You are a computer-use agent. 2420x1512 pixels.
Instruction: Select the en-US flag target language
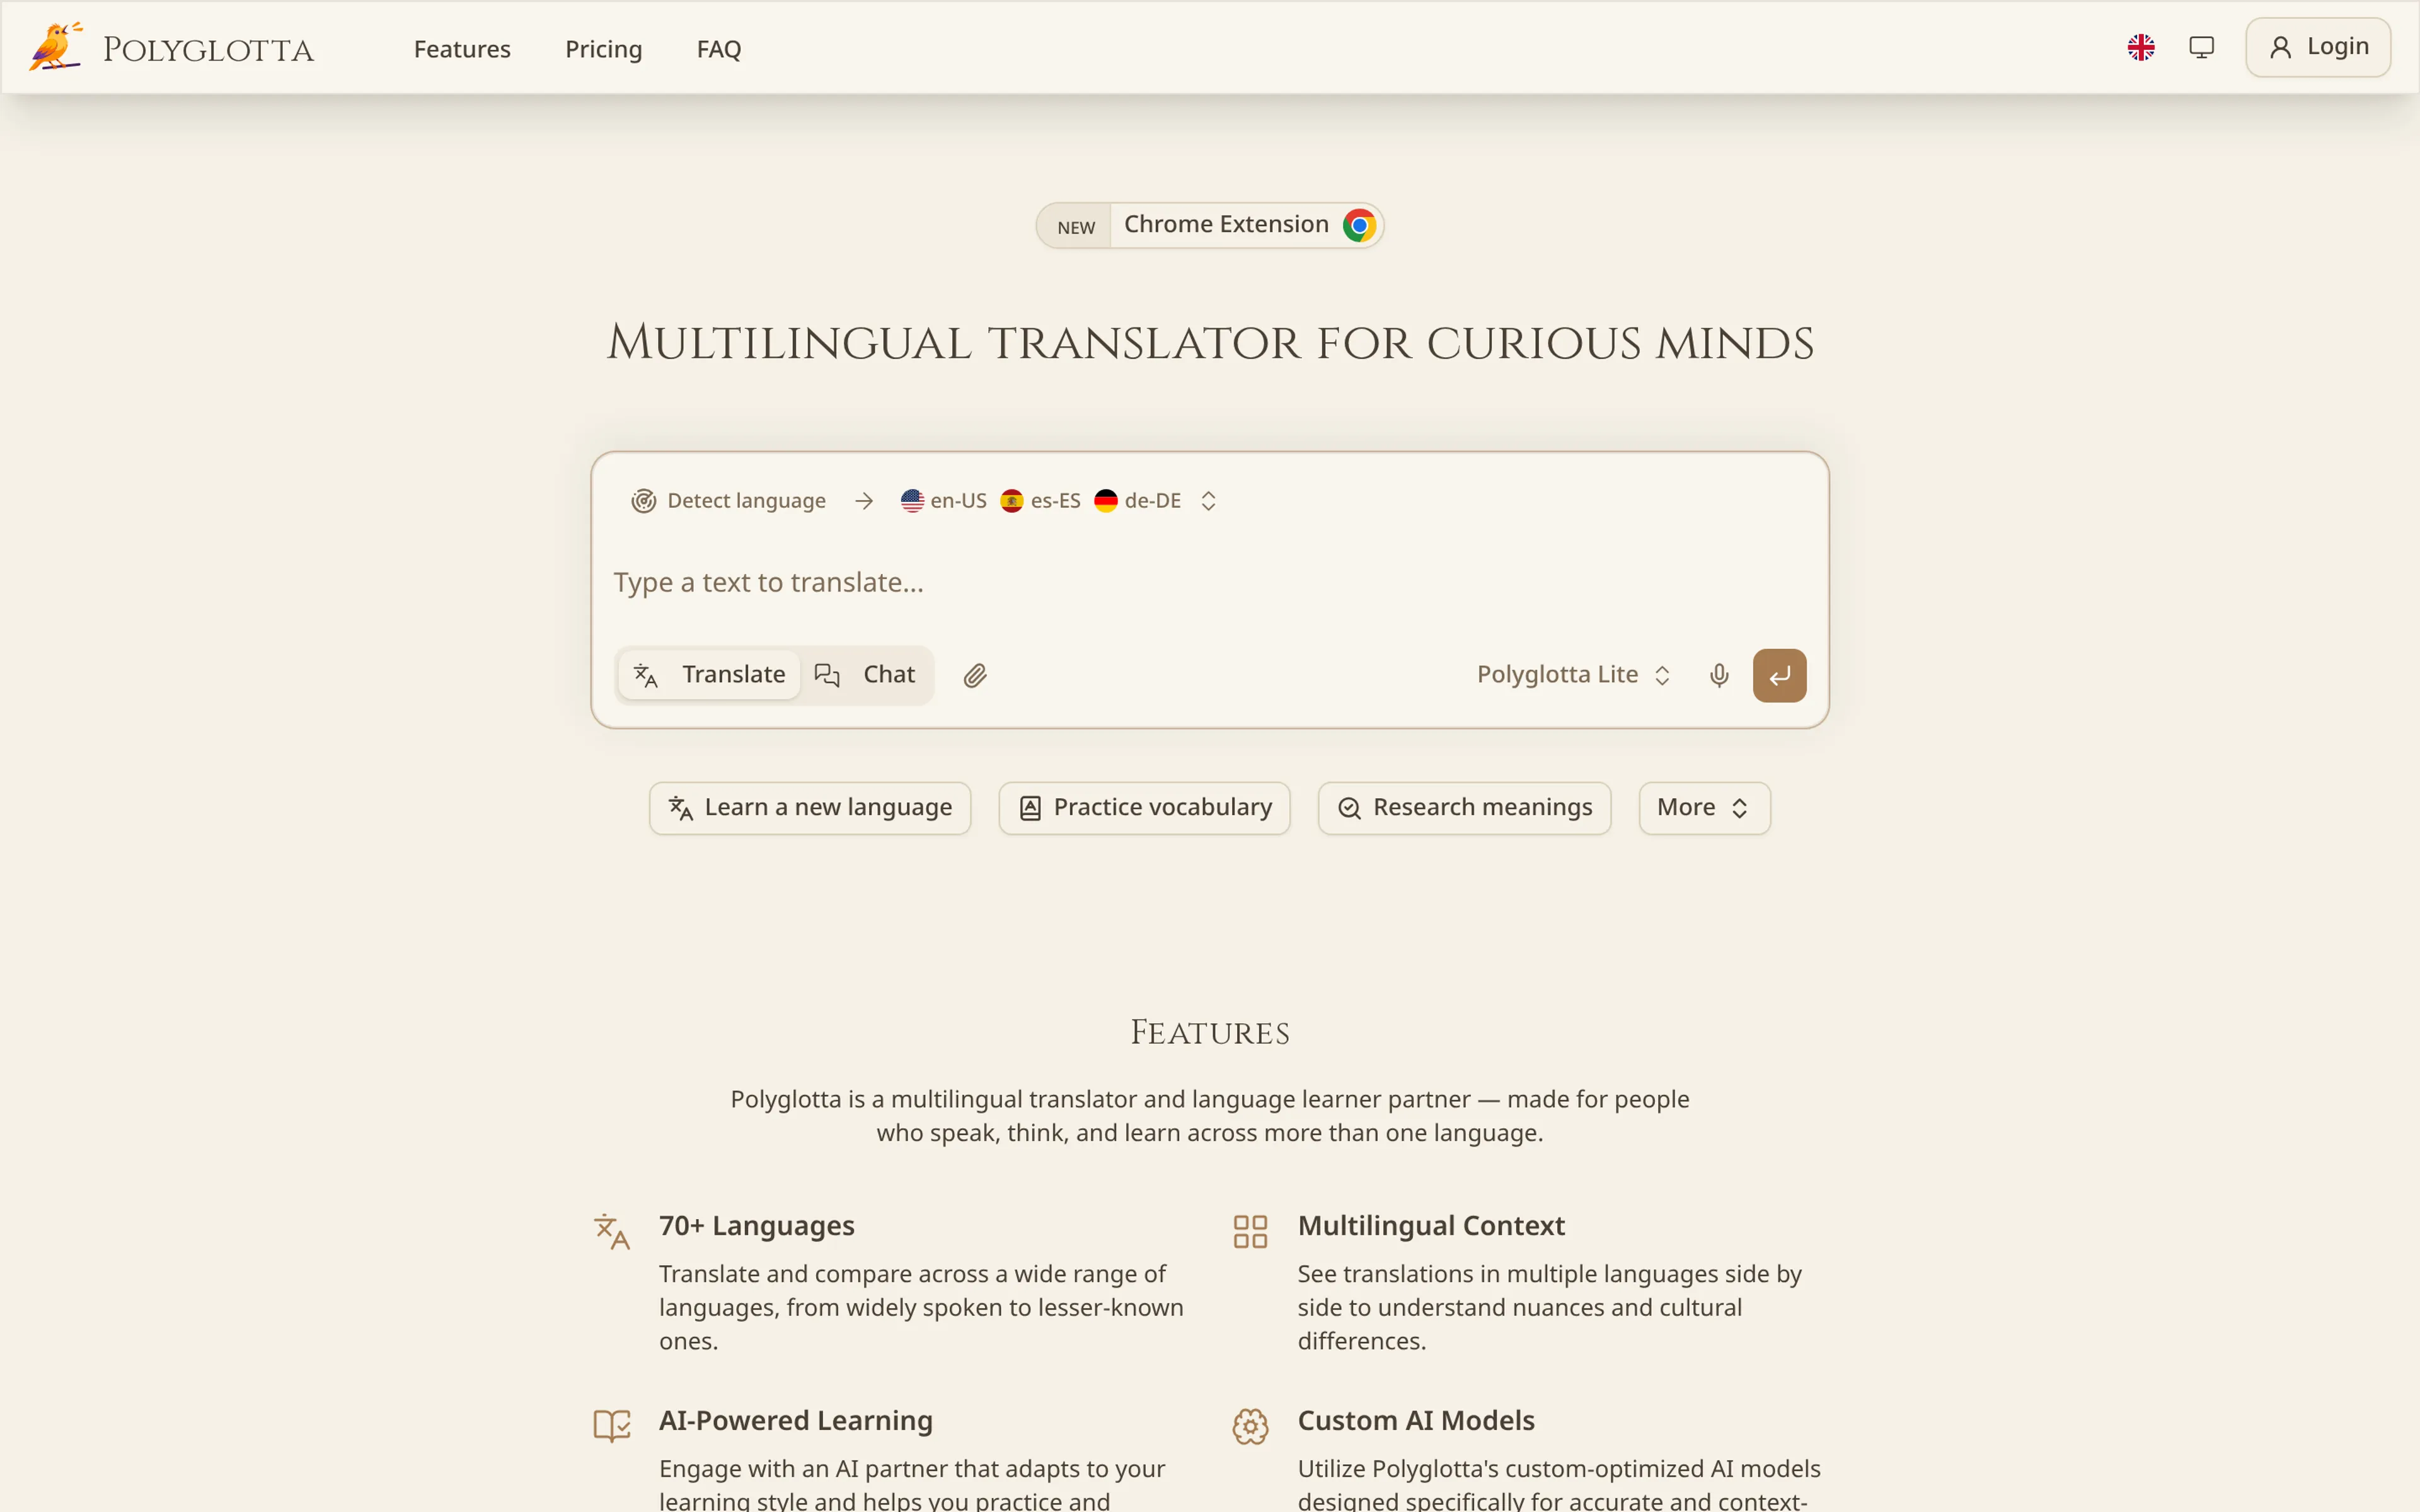pos(943,501)
